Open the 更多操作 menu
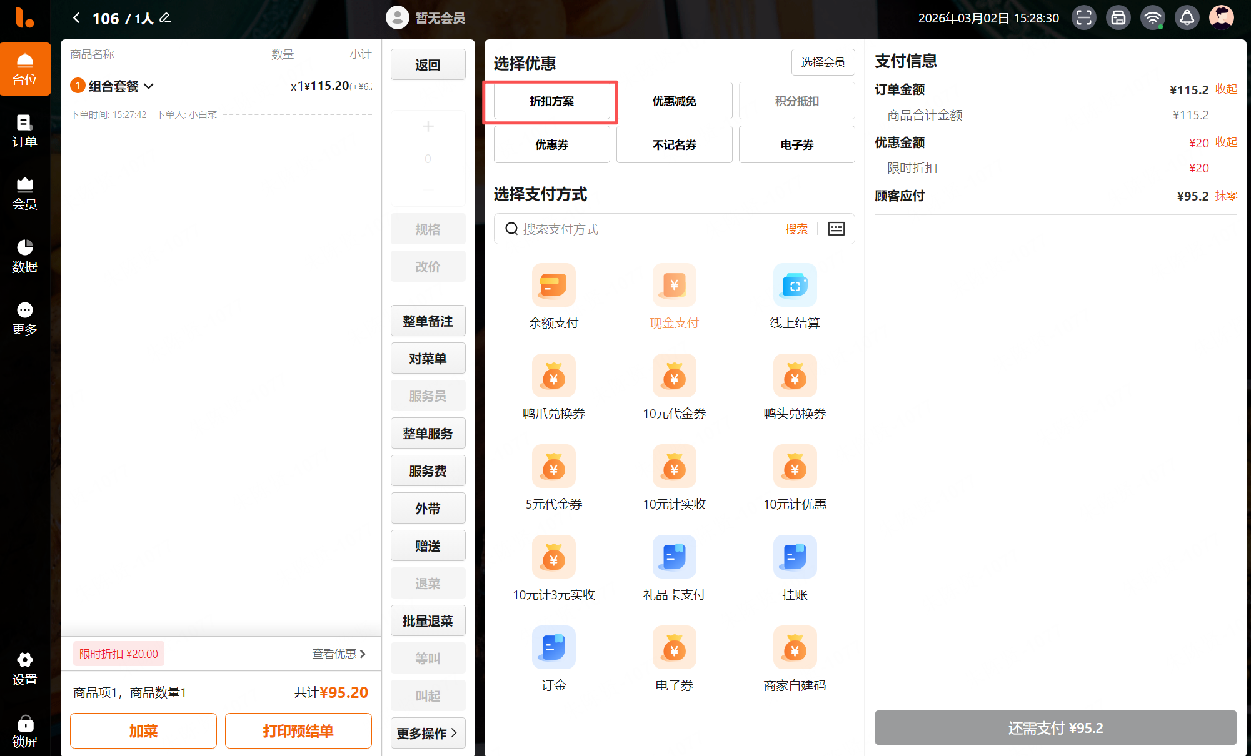 (428, 733)
